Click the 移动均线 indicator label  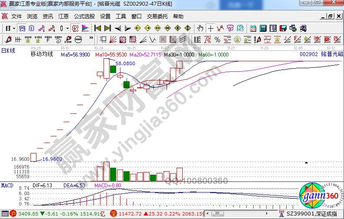(x=41, y=55)
